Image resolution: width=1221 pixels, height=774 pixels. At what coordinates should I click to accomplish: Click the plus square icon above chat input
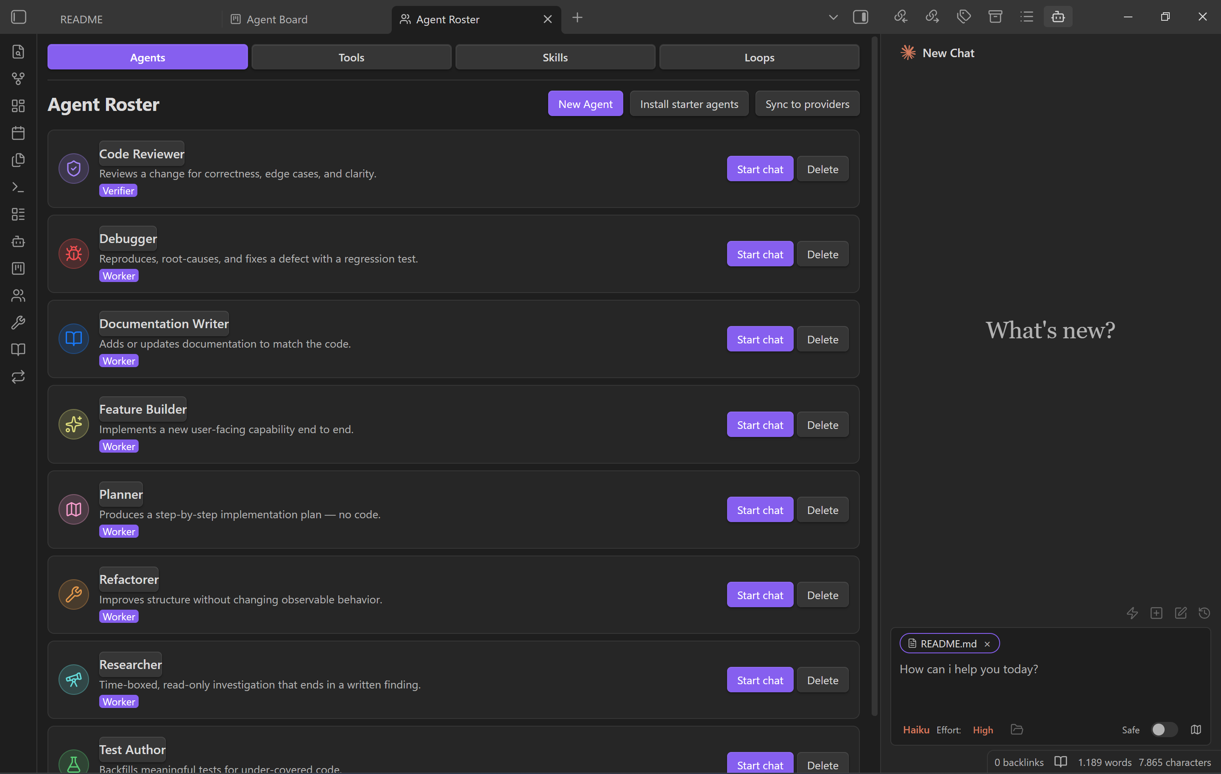[x=1157, y=614]
